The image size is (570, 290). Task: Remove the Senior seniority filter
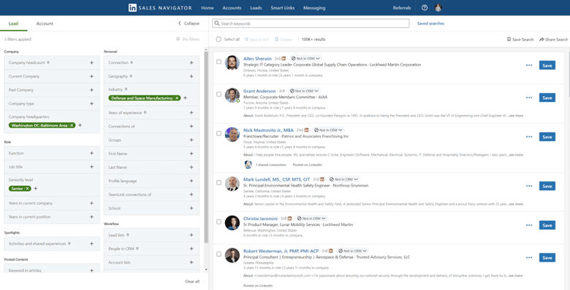click(27, 189)
